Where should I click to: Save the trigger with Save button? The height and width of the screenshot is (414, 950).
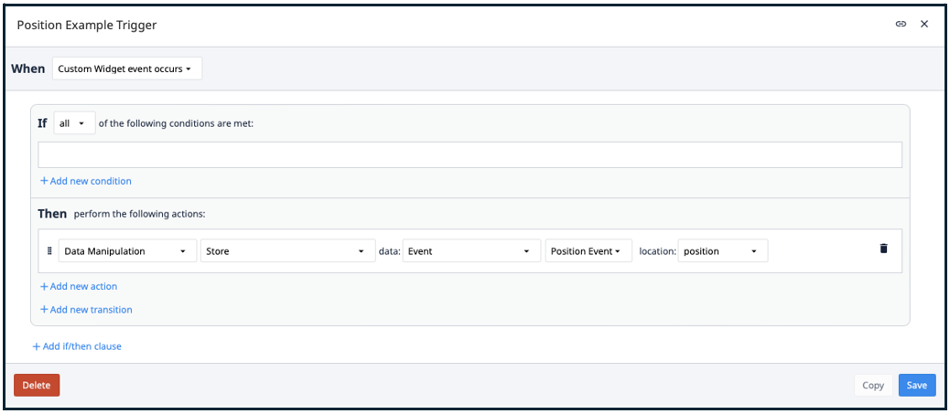pos(916,385)
